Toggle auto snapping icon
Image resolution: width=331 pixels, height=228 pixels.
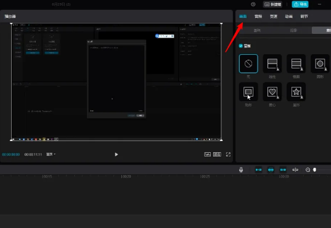tap(271, 169)
